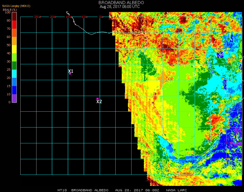Click the footer 'AUG 28, 2017 06:00Z' text

coord(137,190)
